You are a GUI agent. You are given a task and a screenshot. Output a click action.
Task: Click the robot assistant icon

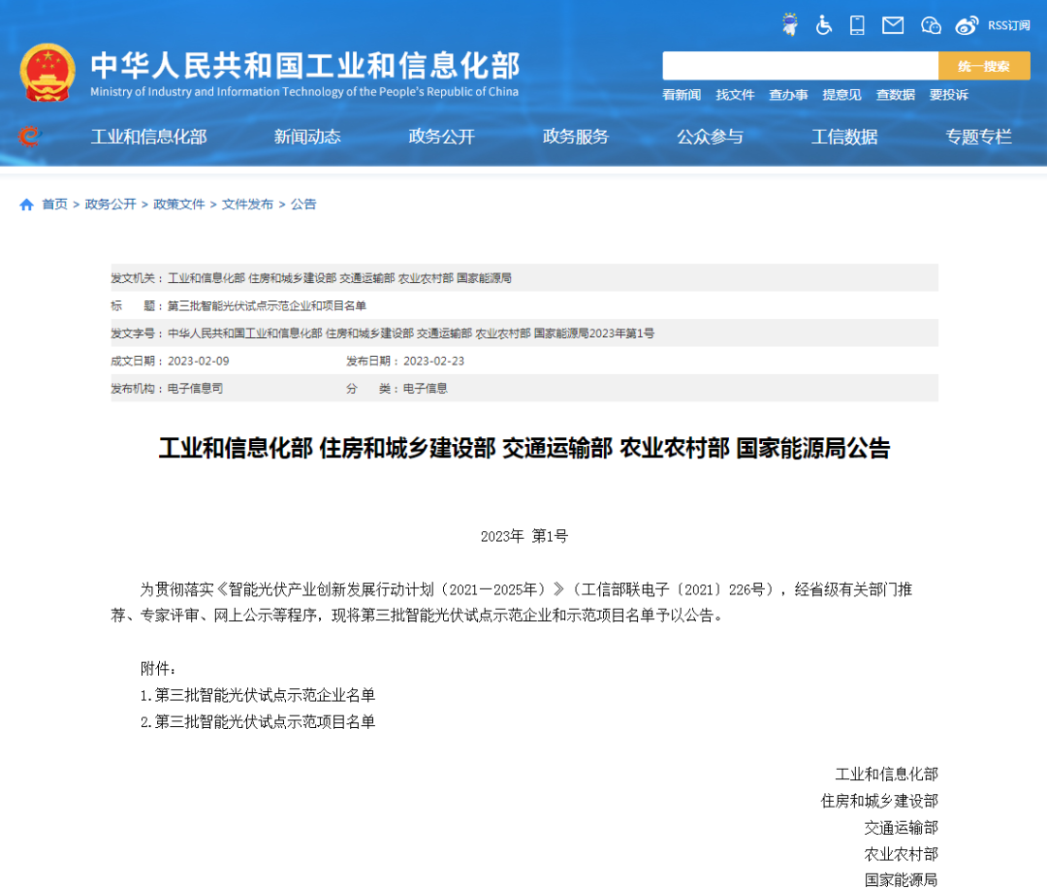point(791,25)
